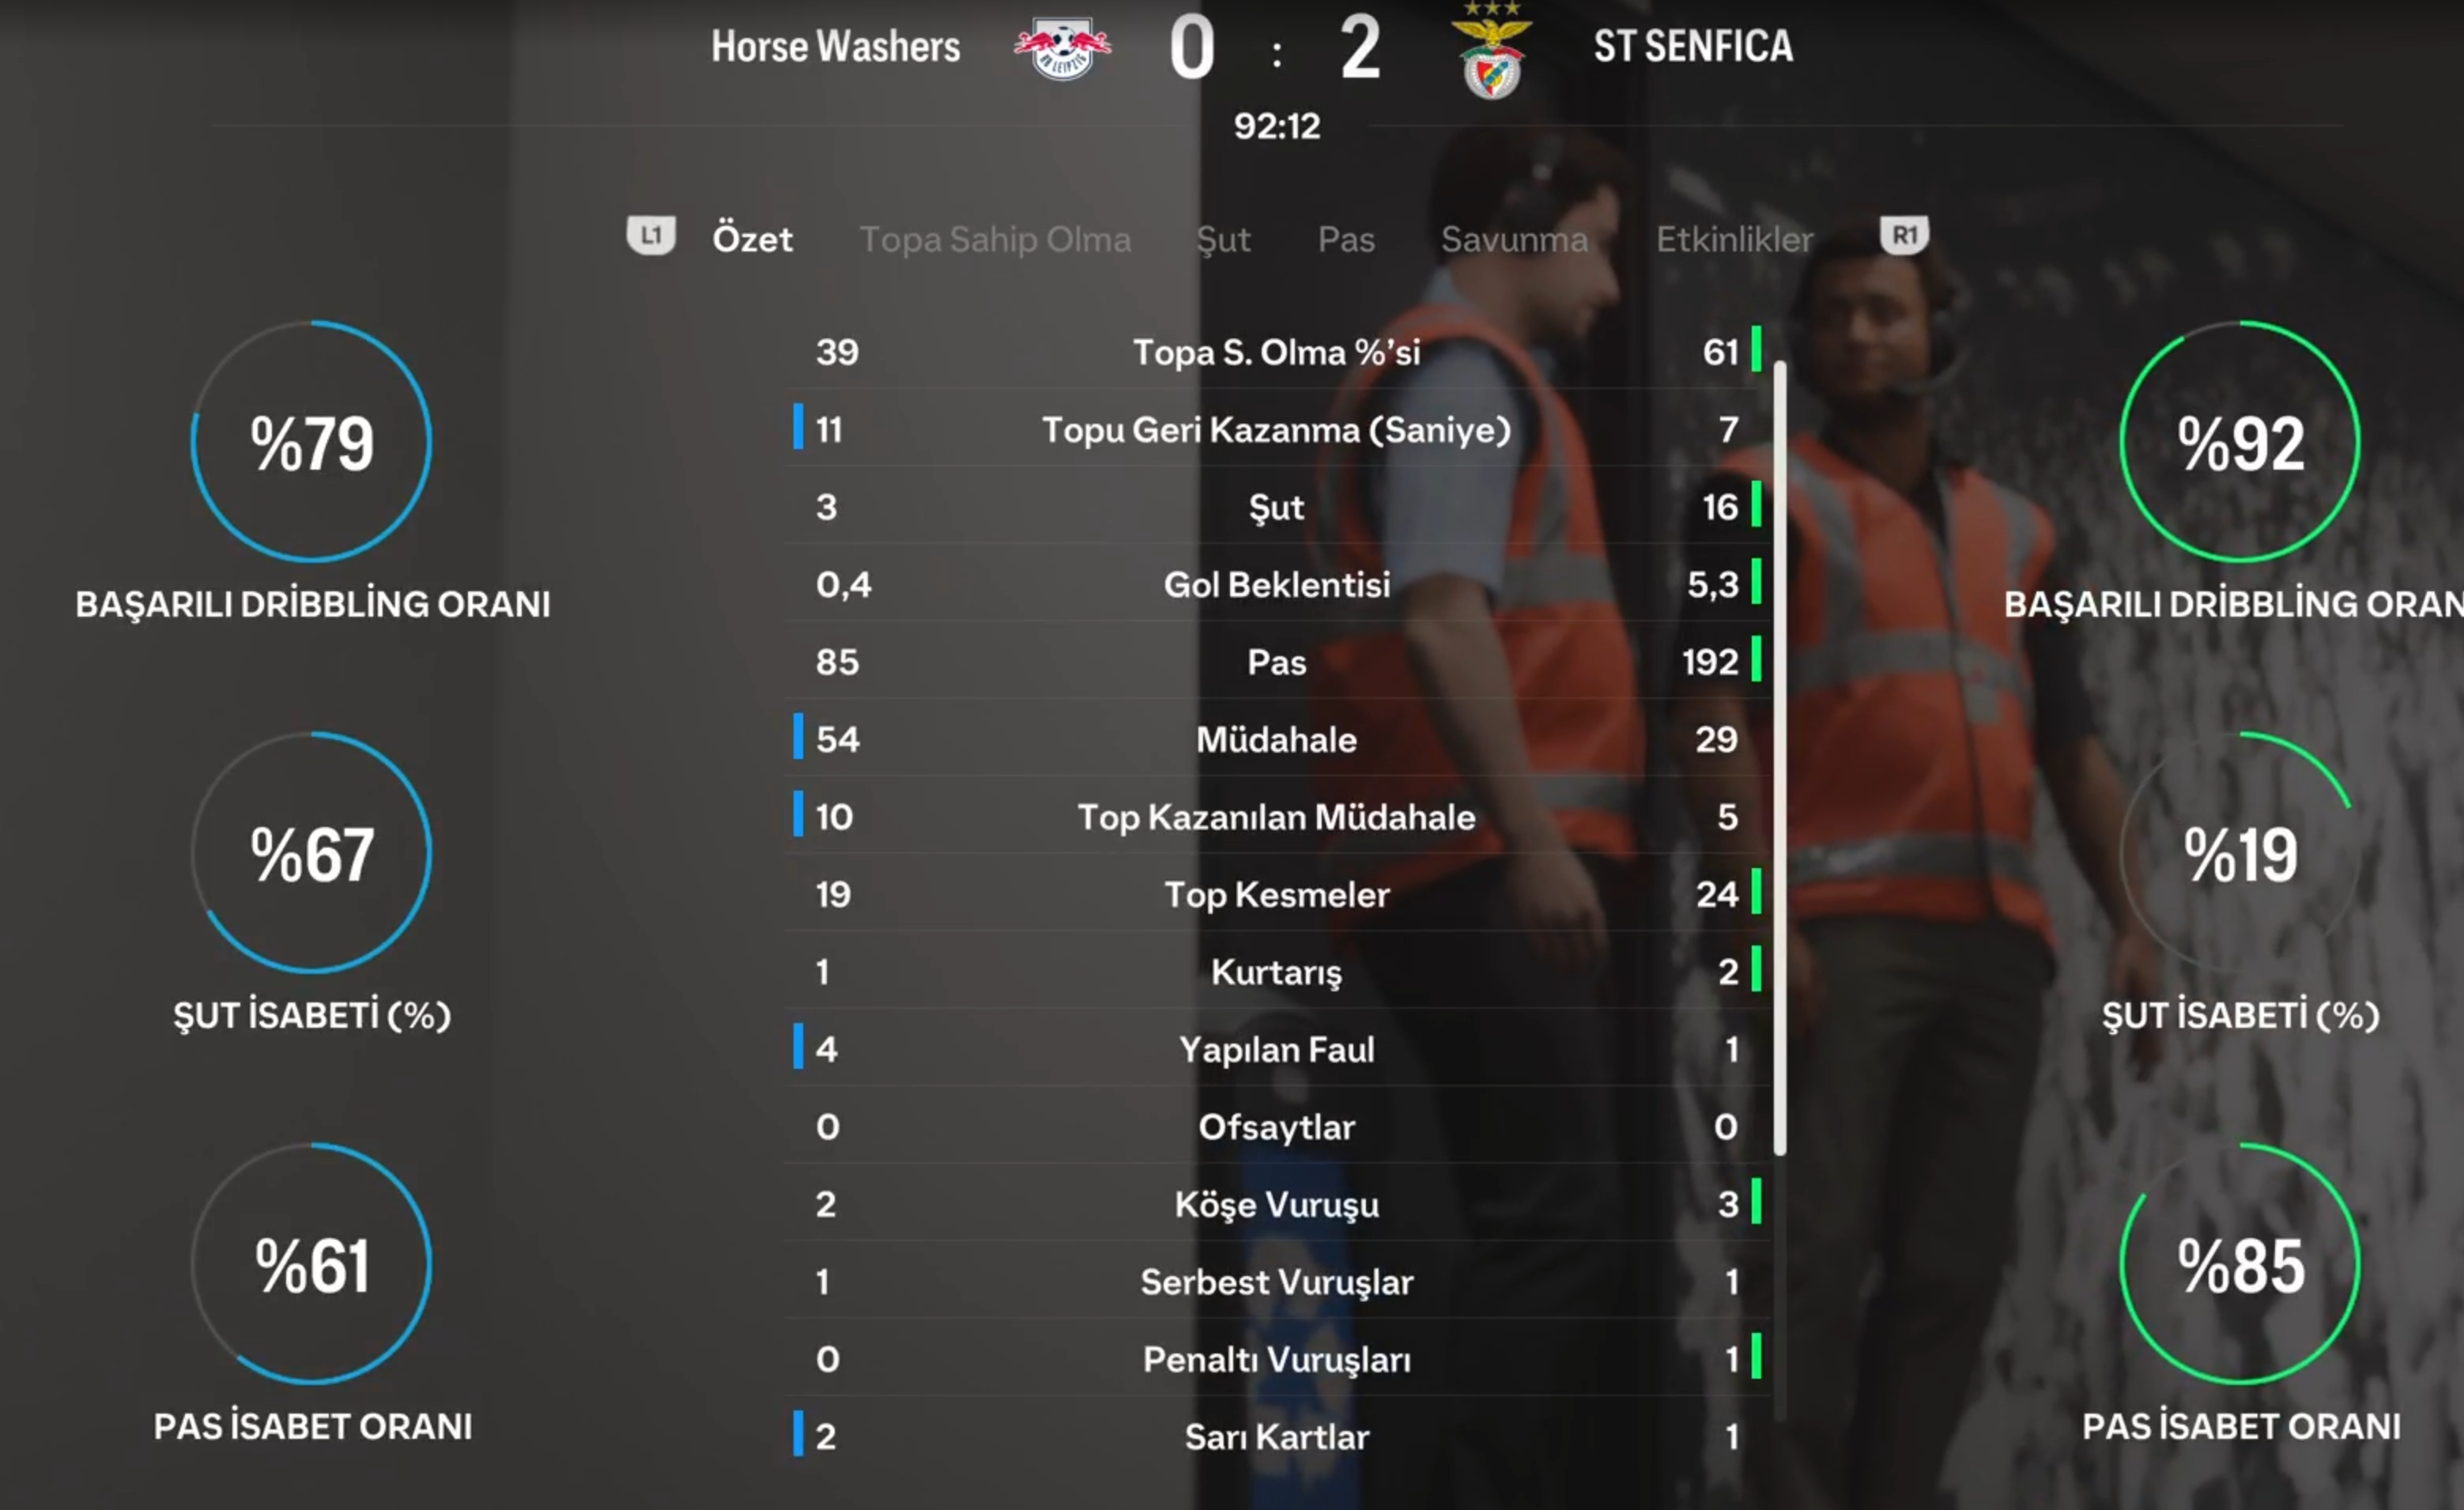Switch to Topa Sahip Olma tab
Viewport: 2464px width, 1510px height.
(995, 240)
